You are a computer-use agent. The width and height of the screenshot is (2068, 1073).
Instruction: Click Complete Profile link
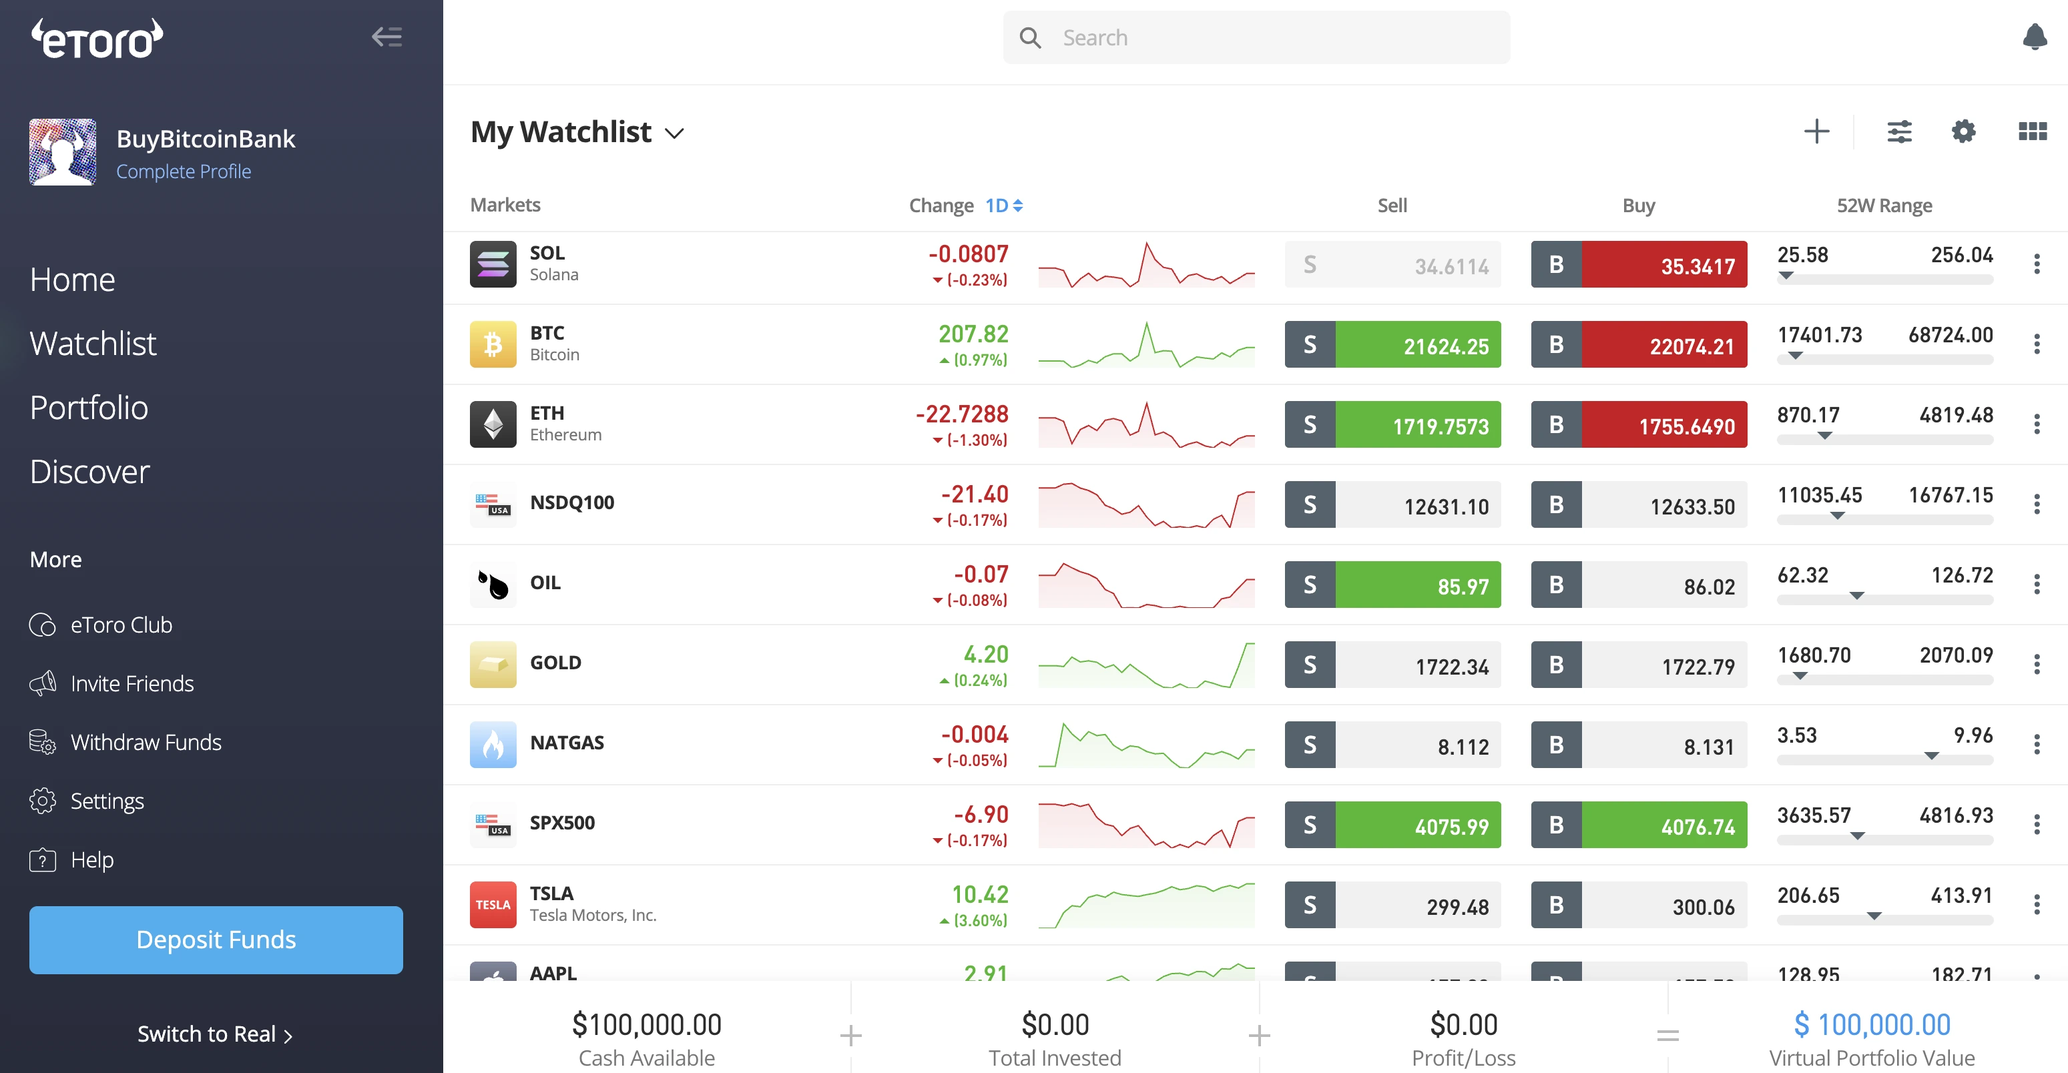tap(184, 171)
